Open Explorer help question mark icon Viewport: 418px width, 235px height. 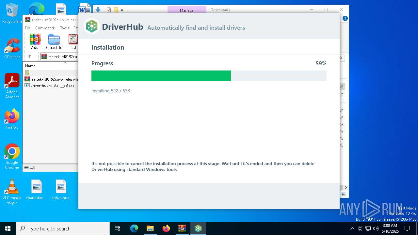click(345, 18)
